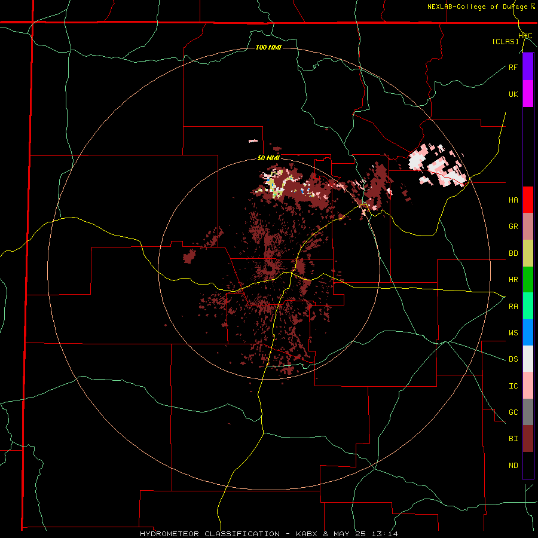This screenshot has width=538, height=538.
Task: Click the "NEXLAB-College of DuPage" header text
Action: coord(478,7)
